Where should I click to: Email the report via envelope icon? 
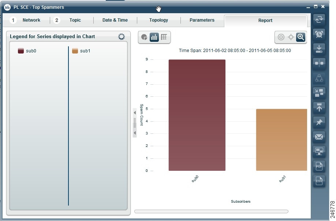pyautogui.click(x=319, y=137)
